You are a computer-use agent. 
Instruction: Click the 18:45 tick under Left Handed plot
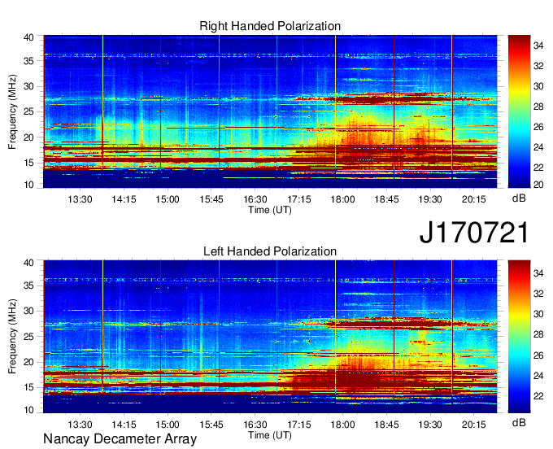tap(386, 425)
